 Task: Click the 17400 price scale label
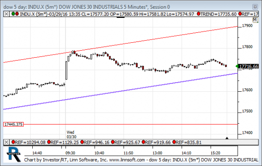point(247,133)
